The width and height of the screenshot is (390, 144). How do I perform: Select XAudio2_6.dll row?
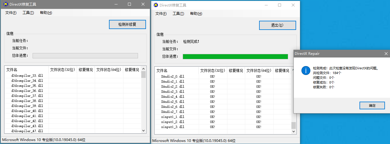point(223,107)
